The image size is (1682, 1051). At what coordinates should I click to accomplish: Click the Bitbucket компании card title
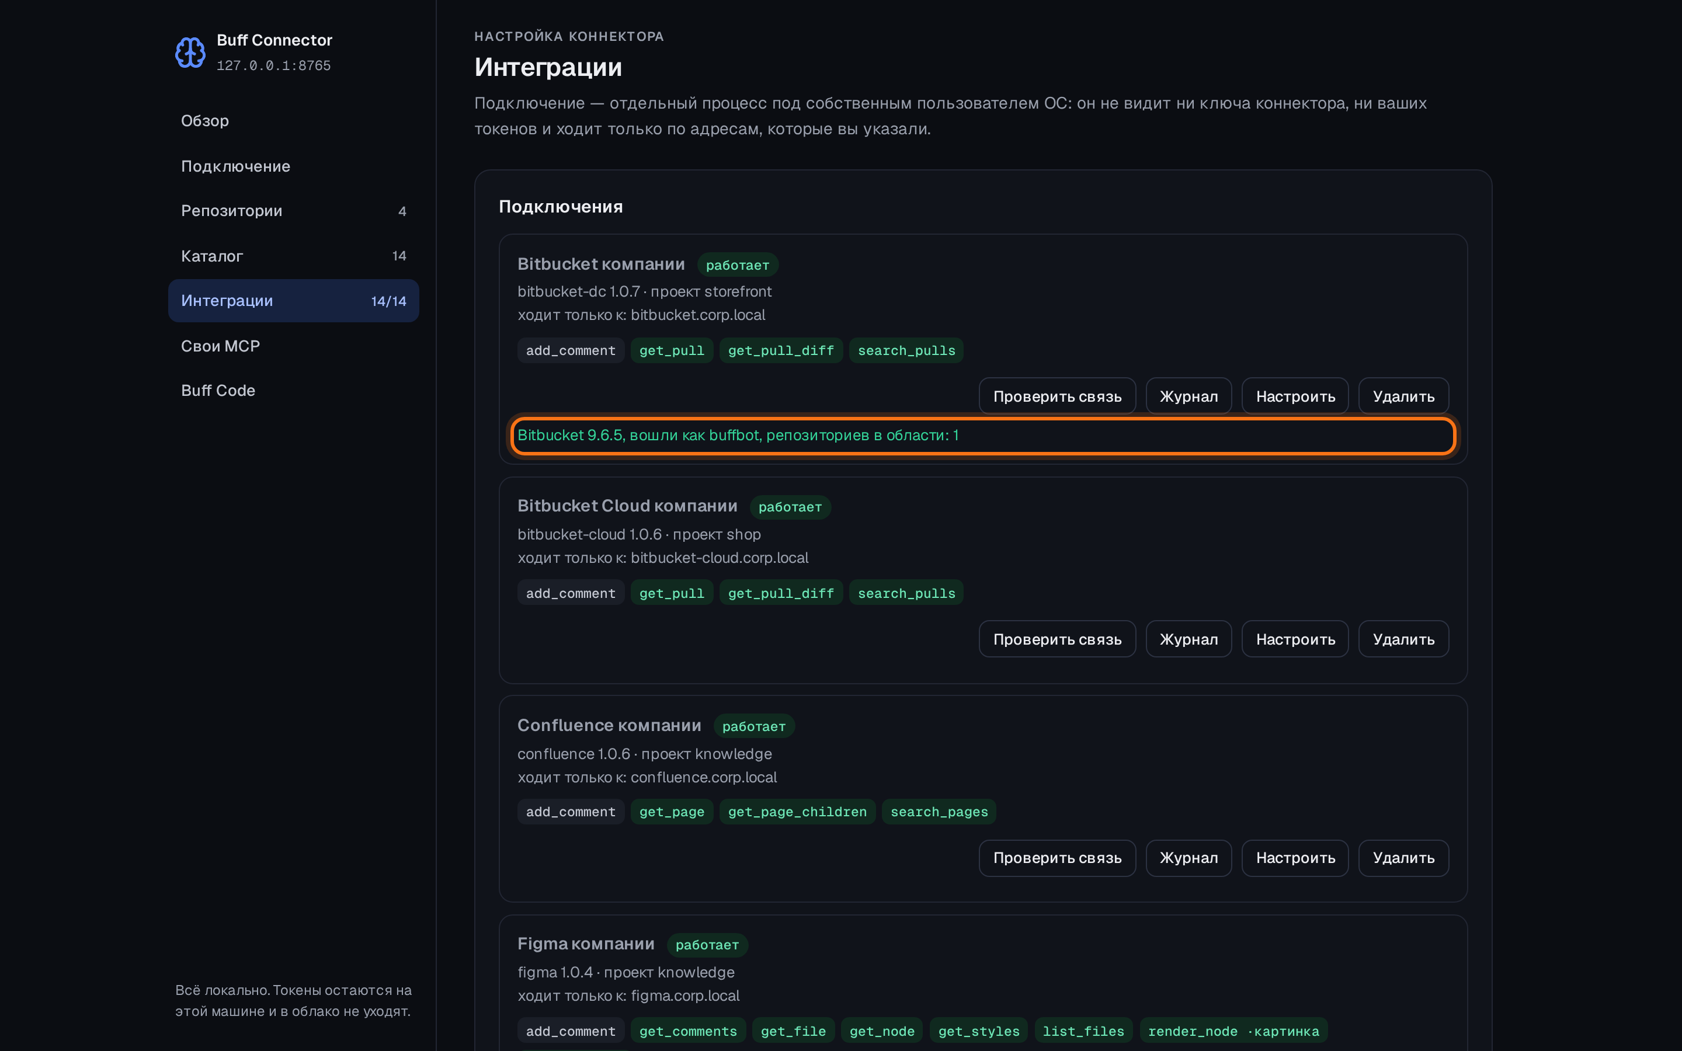(600, 264)
